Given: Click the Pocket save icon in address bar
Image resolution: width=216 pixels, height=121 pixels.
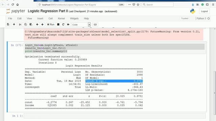Looking at the screenshot, I should [x=134, y=4].
